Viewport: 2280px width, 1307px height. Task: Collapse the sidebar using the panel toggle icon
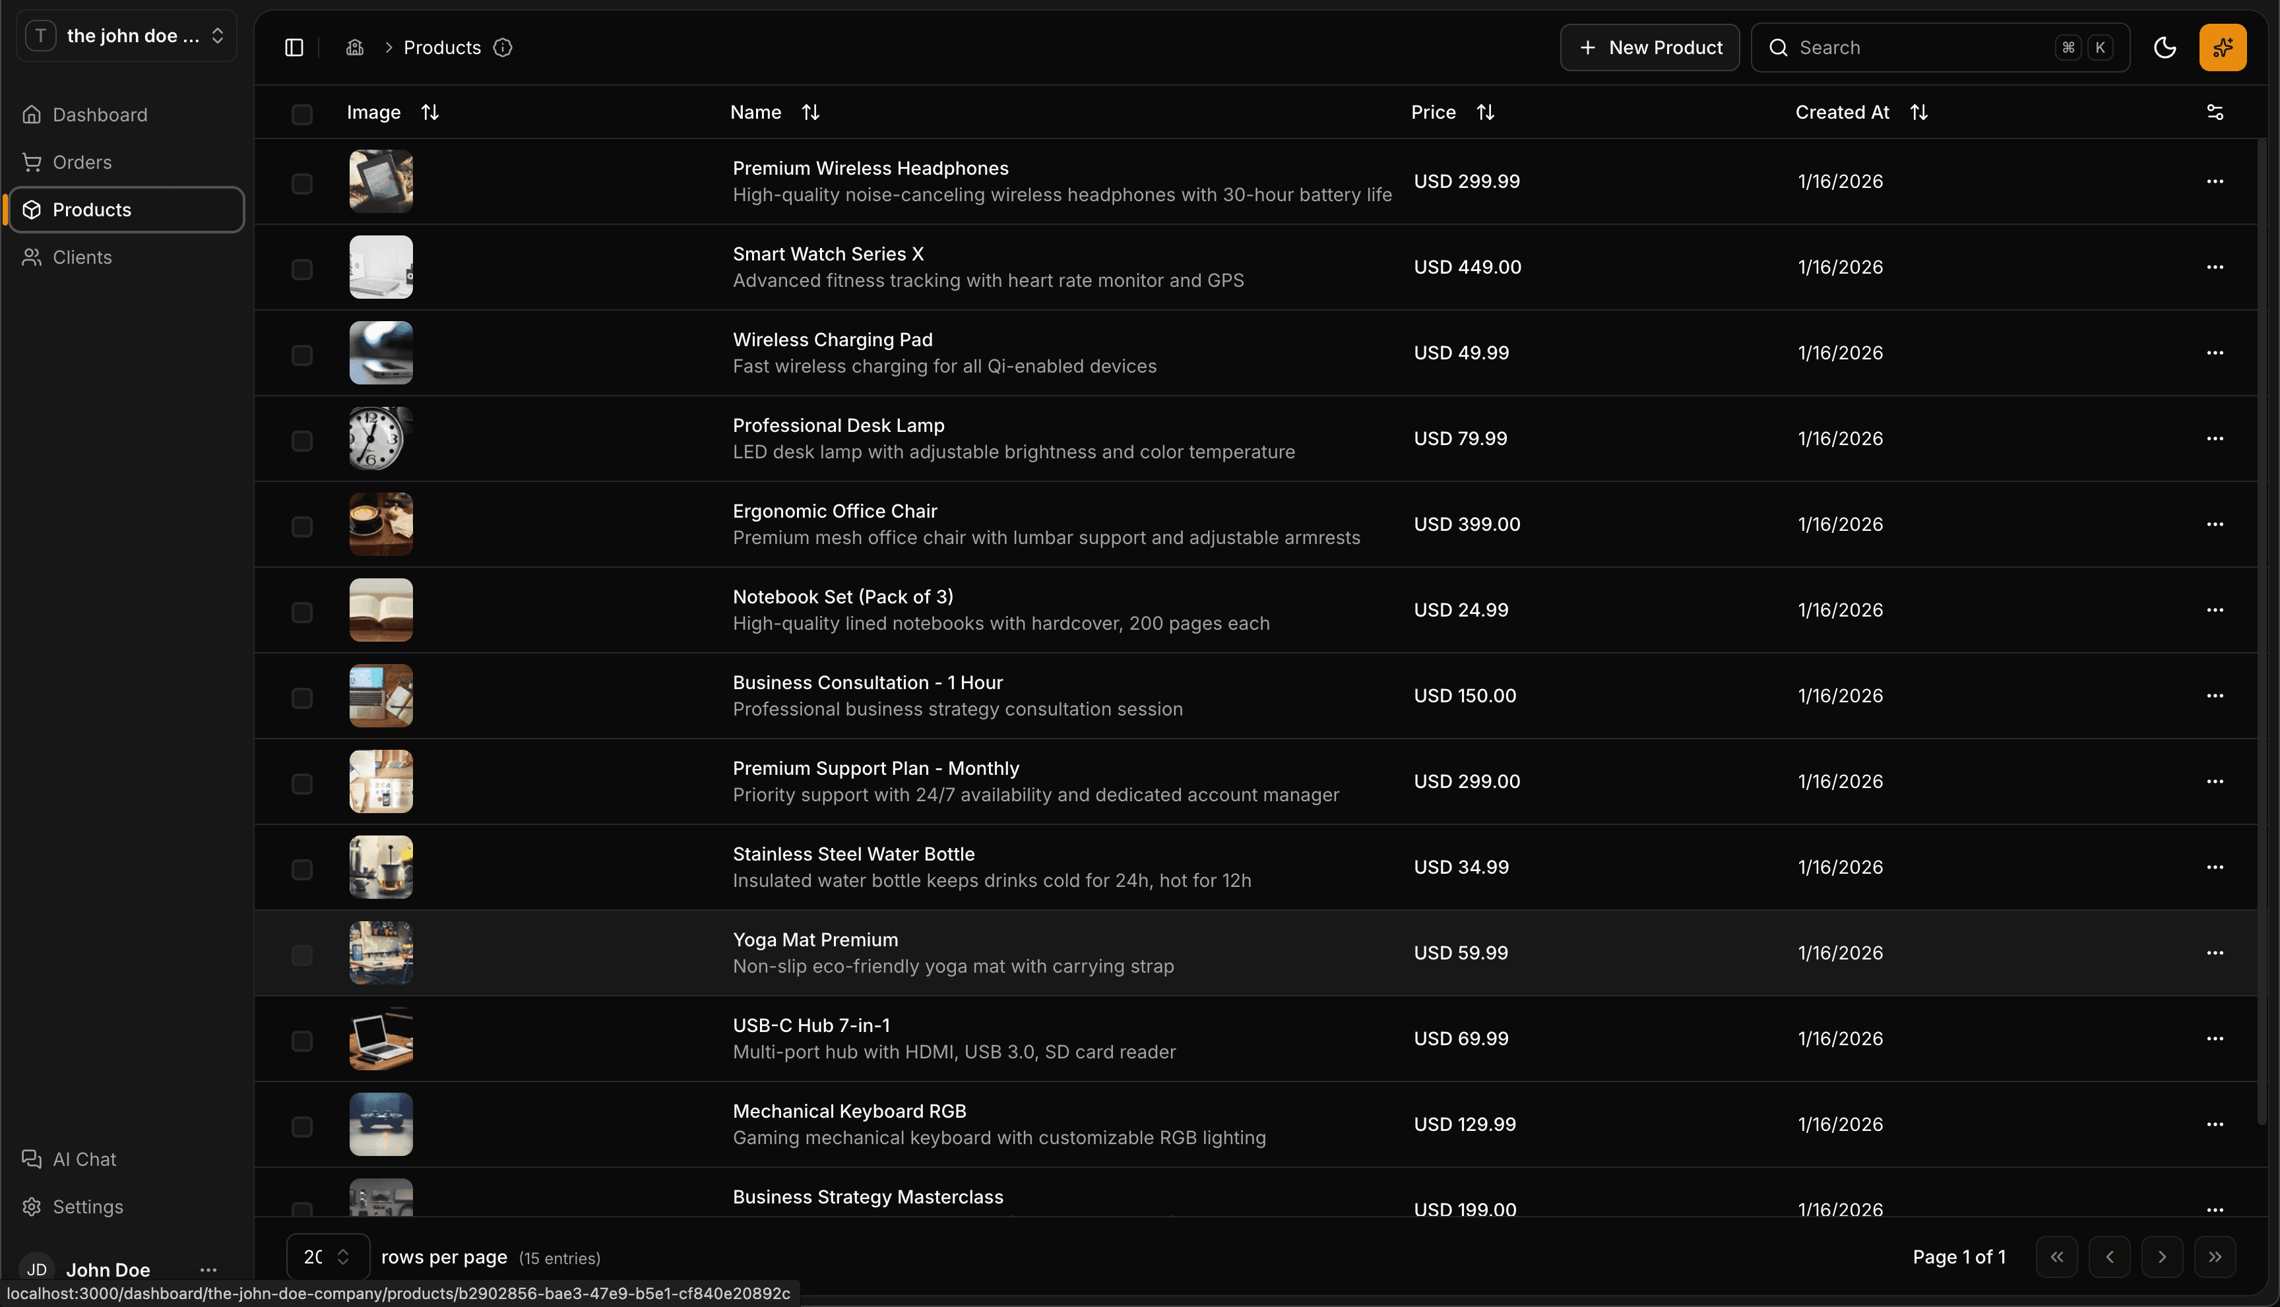point(293,47)
